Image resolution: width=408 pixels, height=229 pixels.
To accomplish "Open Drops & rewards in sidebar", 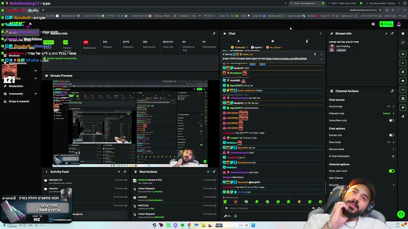I will tap(19, 101).
